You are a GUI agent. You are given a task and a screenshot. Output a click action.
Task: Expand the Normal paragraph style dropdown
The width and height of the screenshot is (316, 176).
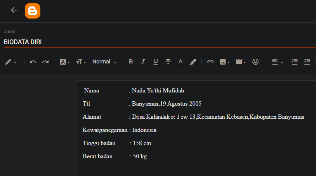click(104, 62)
